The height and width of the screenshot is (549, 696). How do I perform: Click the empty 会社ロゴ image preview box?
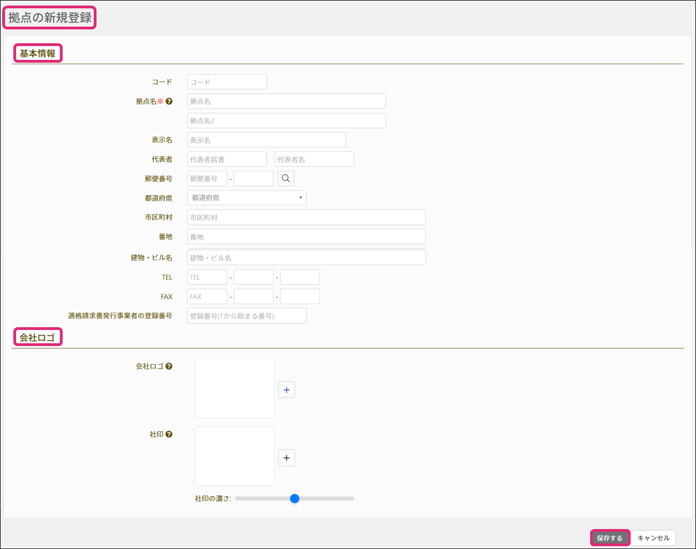234,388
